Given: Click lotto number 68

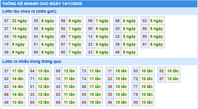Looking at the screenshot, I should (58, 102).
